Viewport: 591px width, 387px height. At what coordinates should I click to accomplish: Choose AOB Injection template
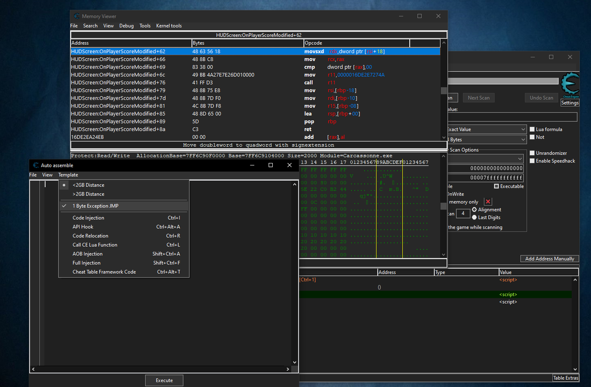[124, 253]
